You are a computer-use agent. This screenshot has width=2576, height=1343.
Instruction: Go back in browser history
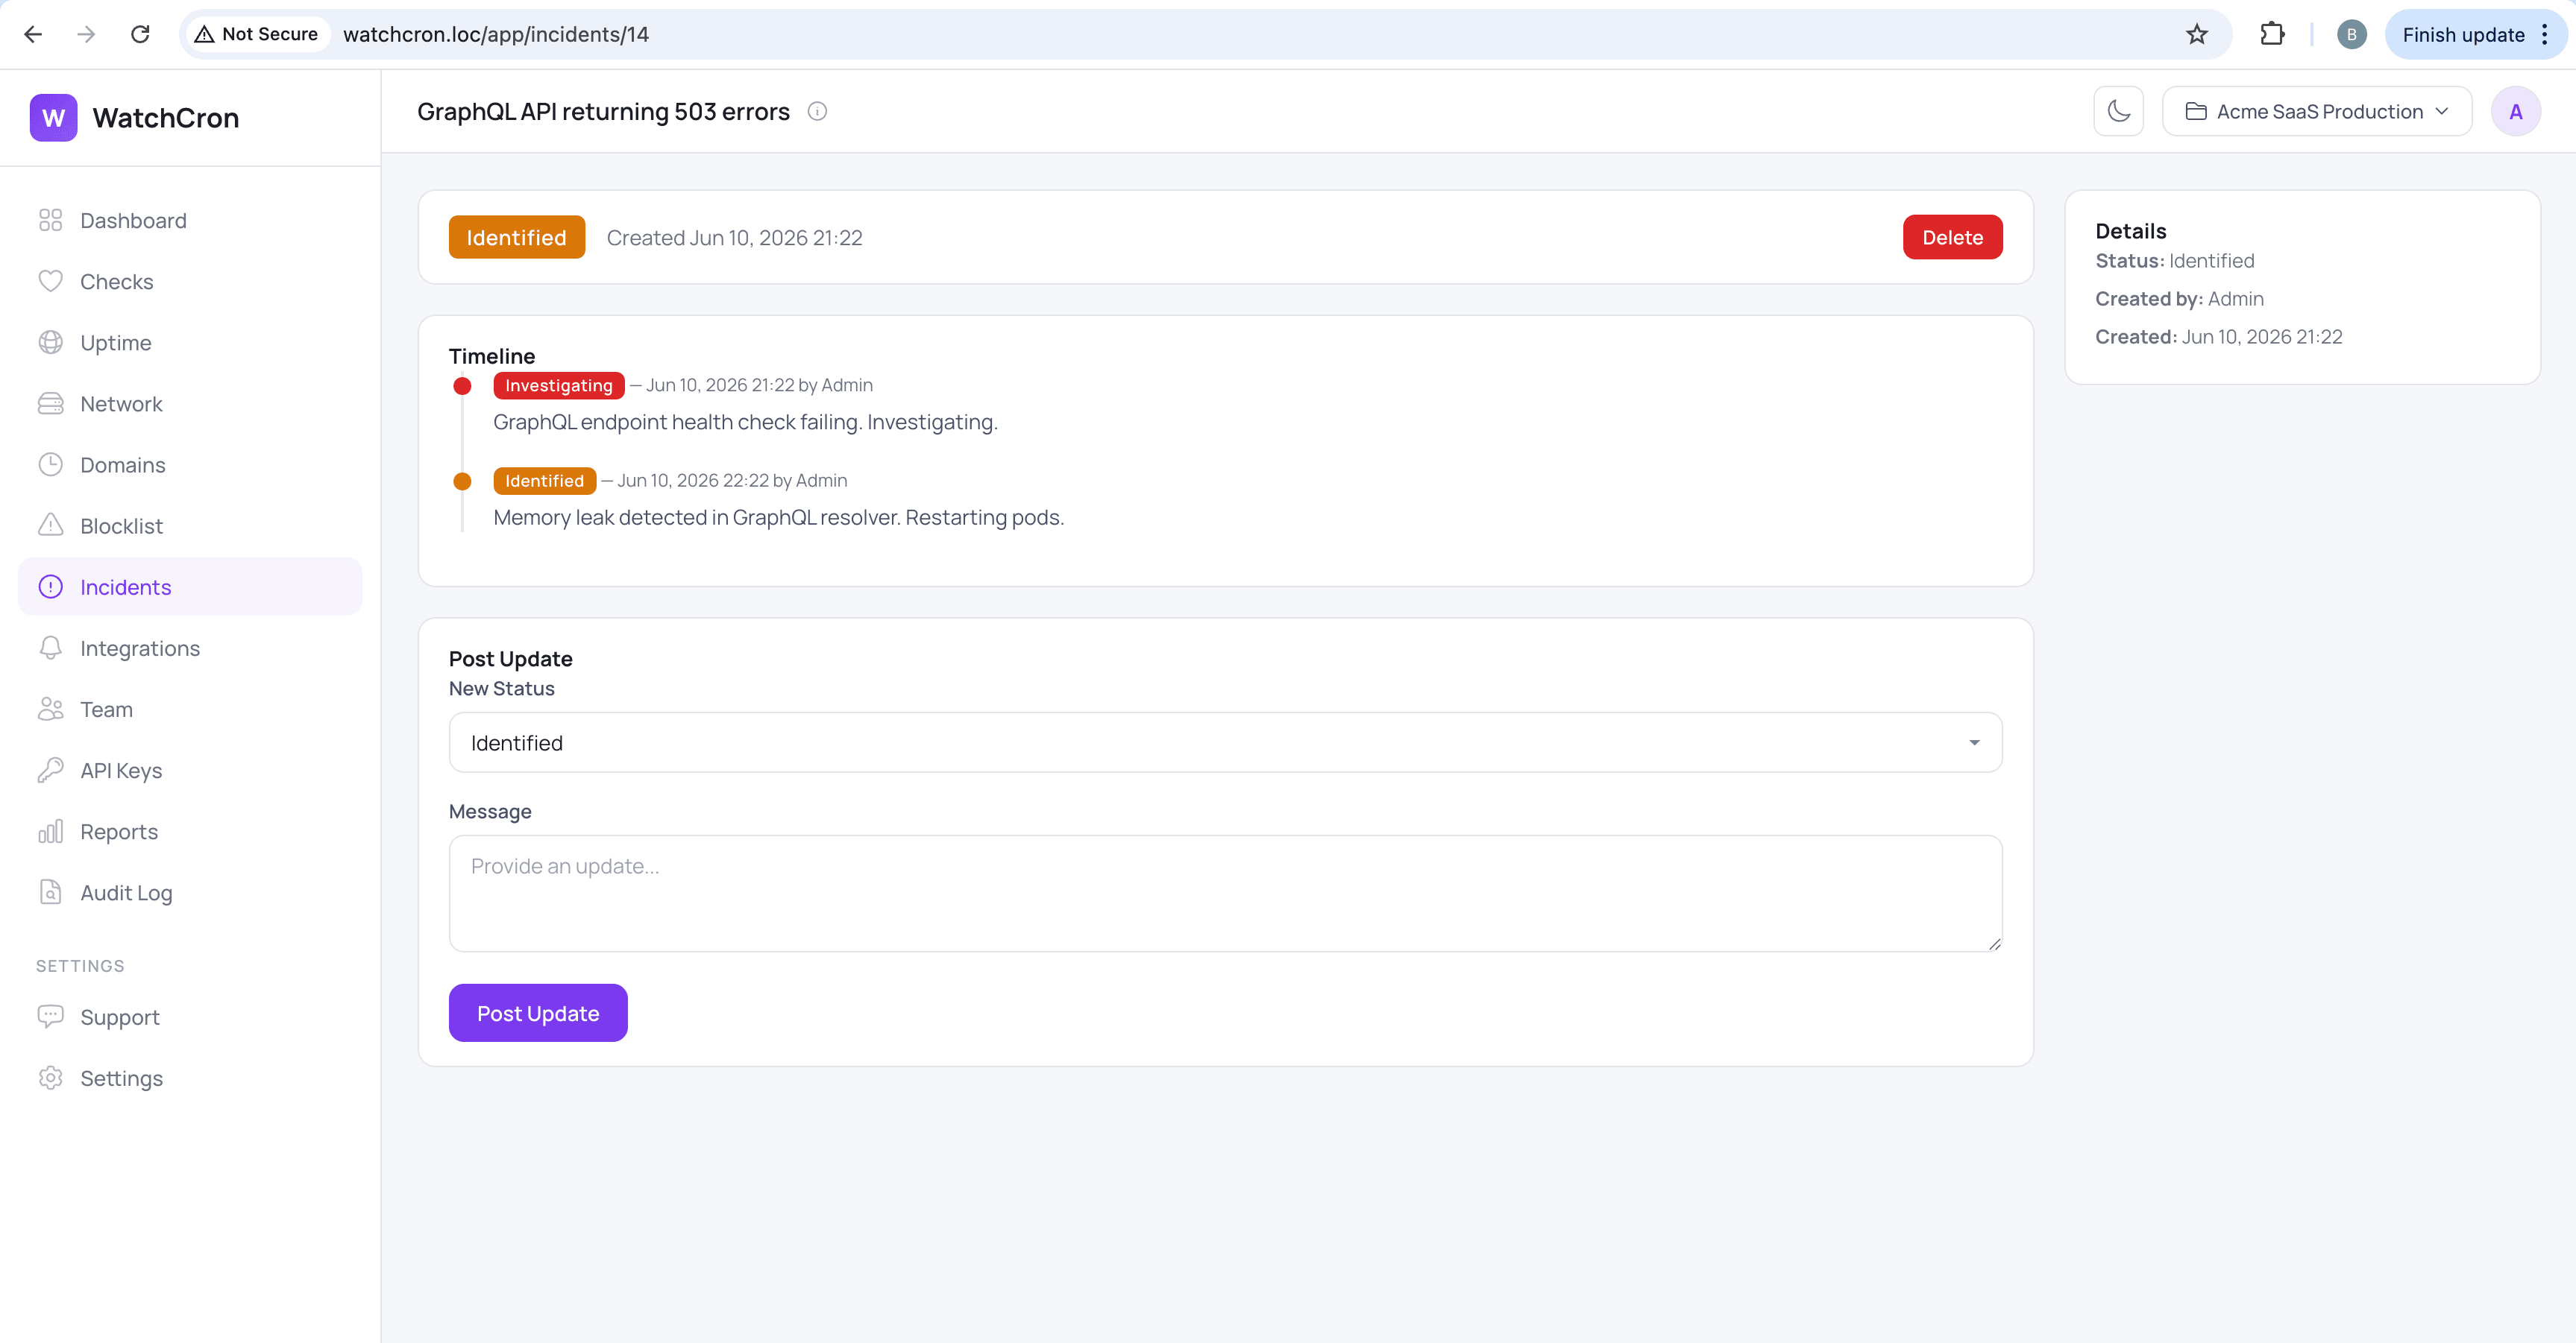point(33,34)
